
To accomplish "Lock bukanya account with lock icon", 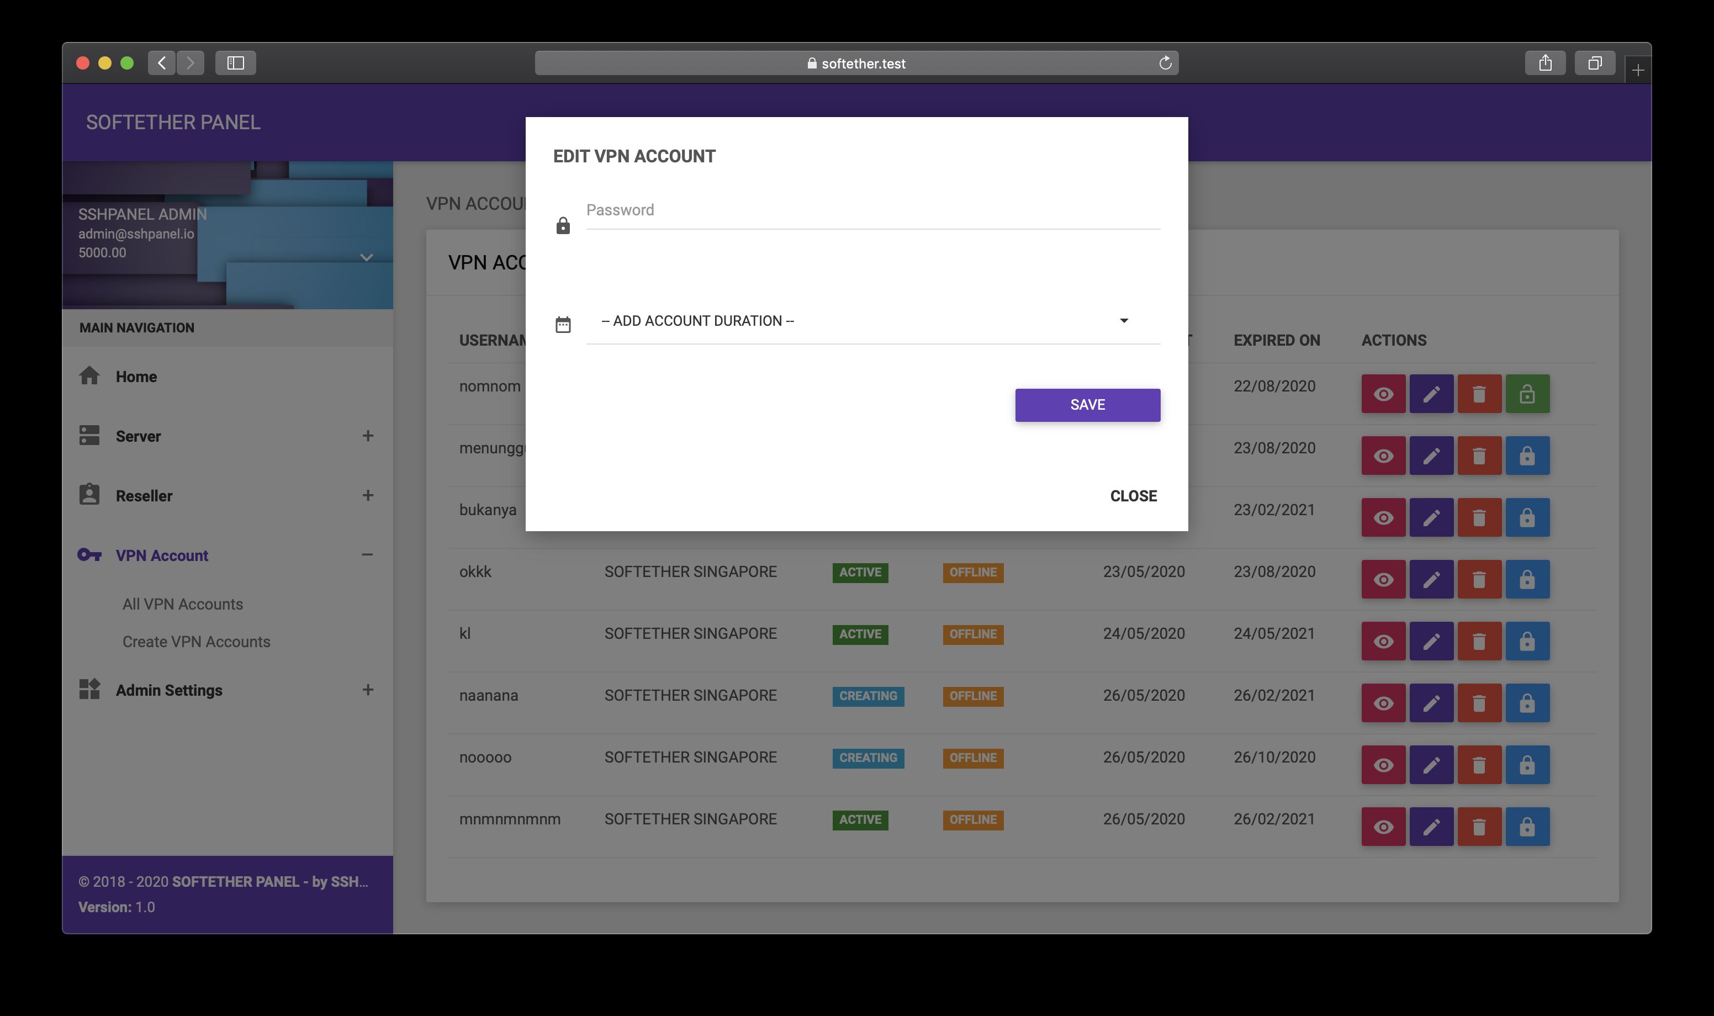I will click(1526, 517).
